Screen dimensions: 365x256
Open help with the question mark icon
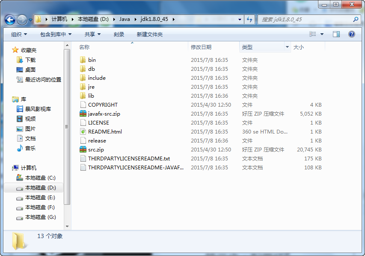click(351, 35)
